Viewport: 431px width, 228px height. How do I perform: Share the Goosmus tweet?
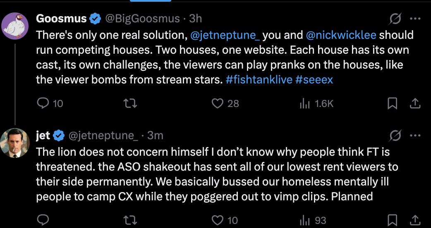tap(415, 103)
